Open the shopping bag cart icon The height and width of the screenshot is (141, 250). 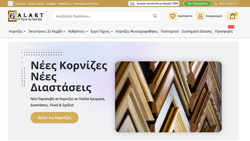click(x=232, y=16)
